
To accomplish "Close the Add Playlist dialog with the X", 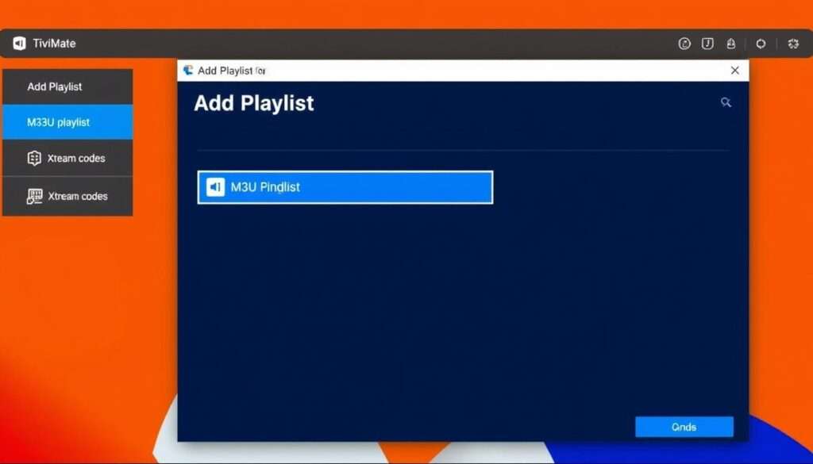I will point(734,71).
